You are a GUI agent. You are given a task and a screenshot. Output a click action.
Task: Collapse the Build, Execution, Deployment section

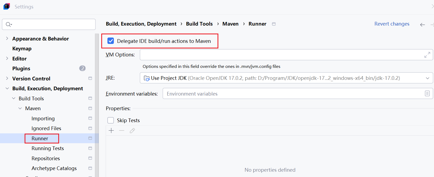[x=7, y=88]
